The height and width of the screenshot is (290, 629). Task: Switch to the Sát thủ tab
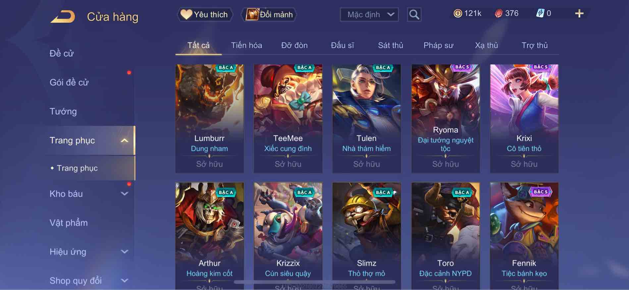[x=391, y=45]
